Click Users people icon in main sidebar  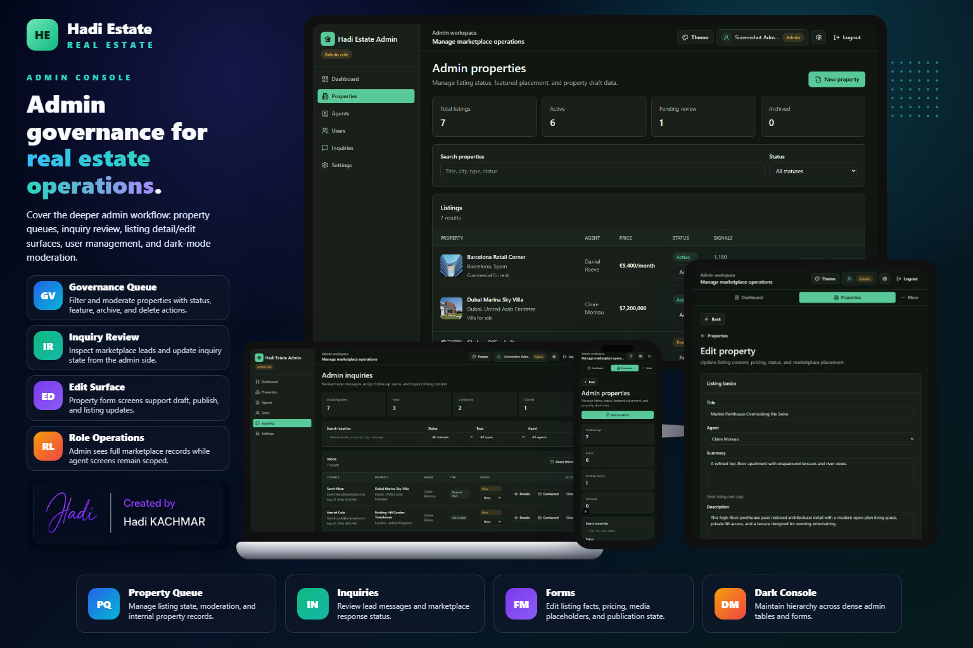325,130
